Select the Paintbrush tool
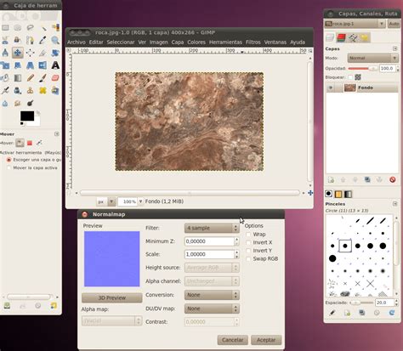403x351 pixels. click(x=43, y=77)
